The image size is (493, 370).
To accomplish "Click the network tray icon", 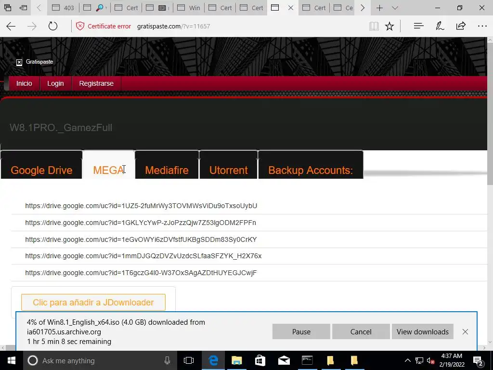I will click(419, 360).
